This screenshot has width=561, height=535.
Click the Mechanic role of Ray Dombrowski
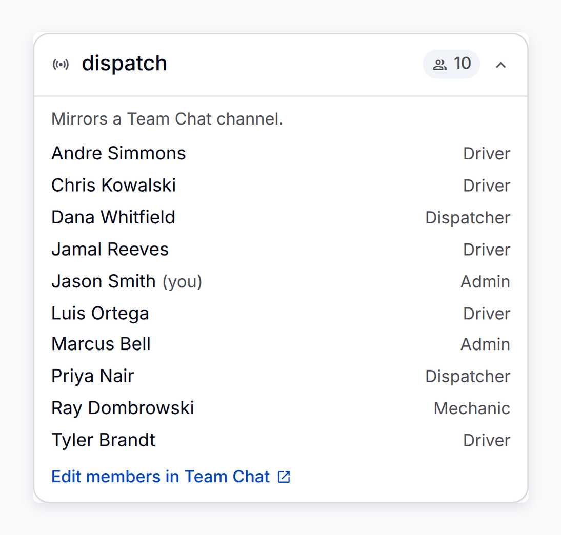[472, 408]
